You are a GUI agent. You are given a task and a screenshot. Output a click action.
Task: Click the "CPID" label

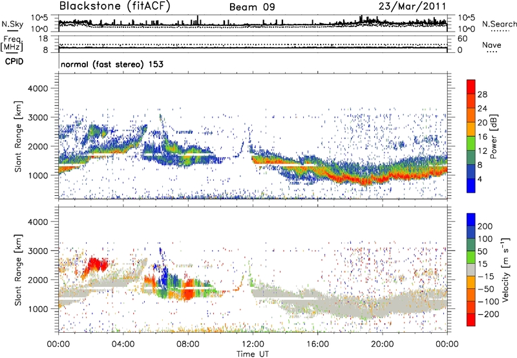tap(14, 61)
